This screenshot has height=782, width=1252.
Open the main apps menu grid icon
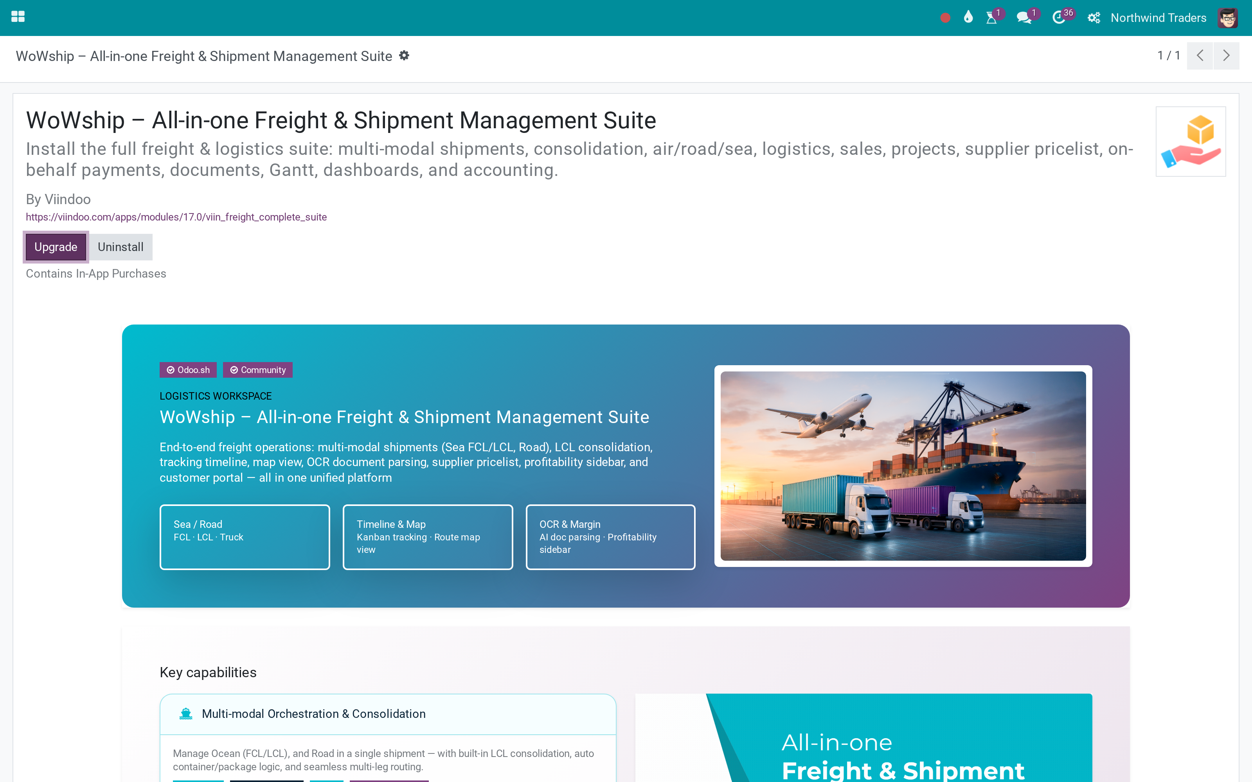18,17
